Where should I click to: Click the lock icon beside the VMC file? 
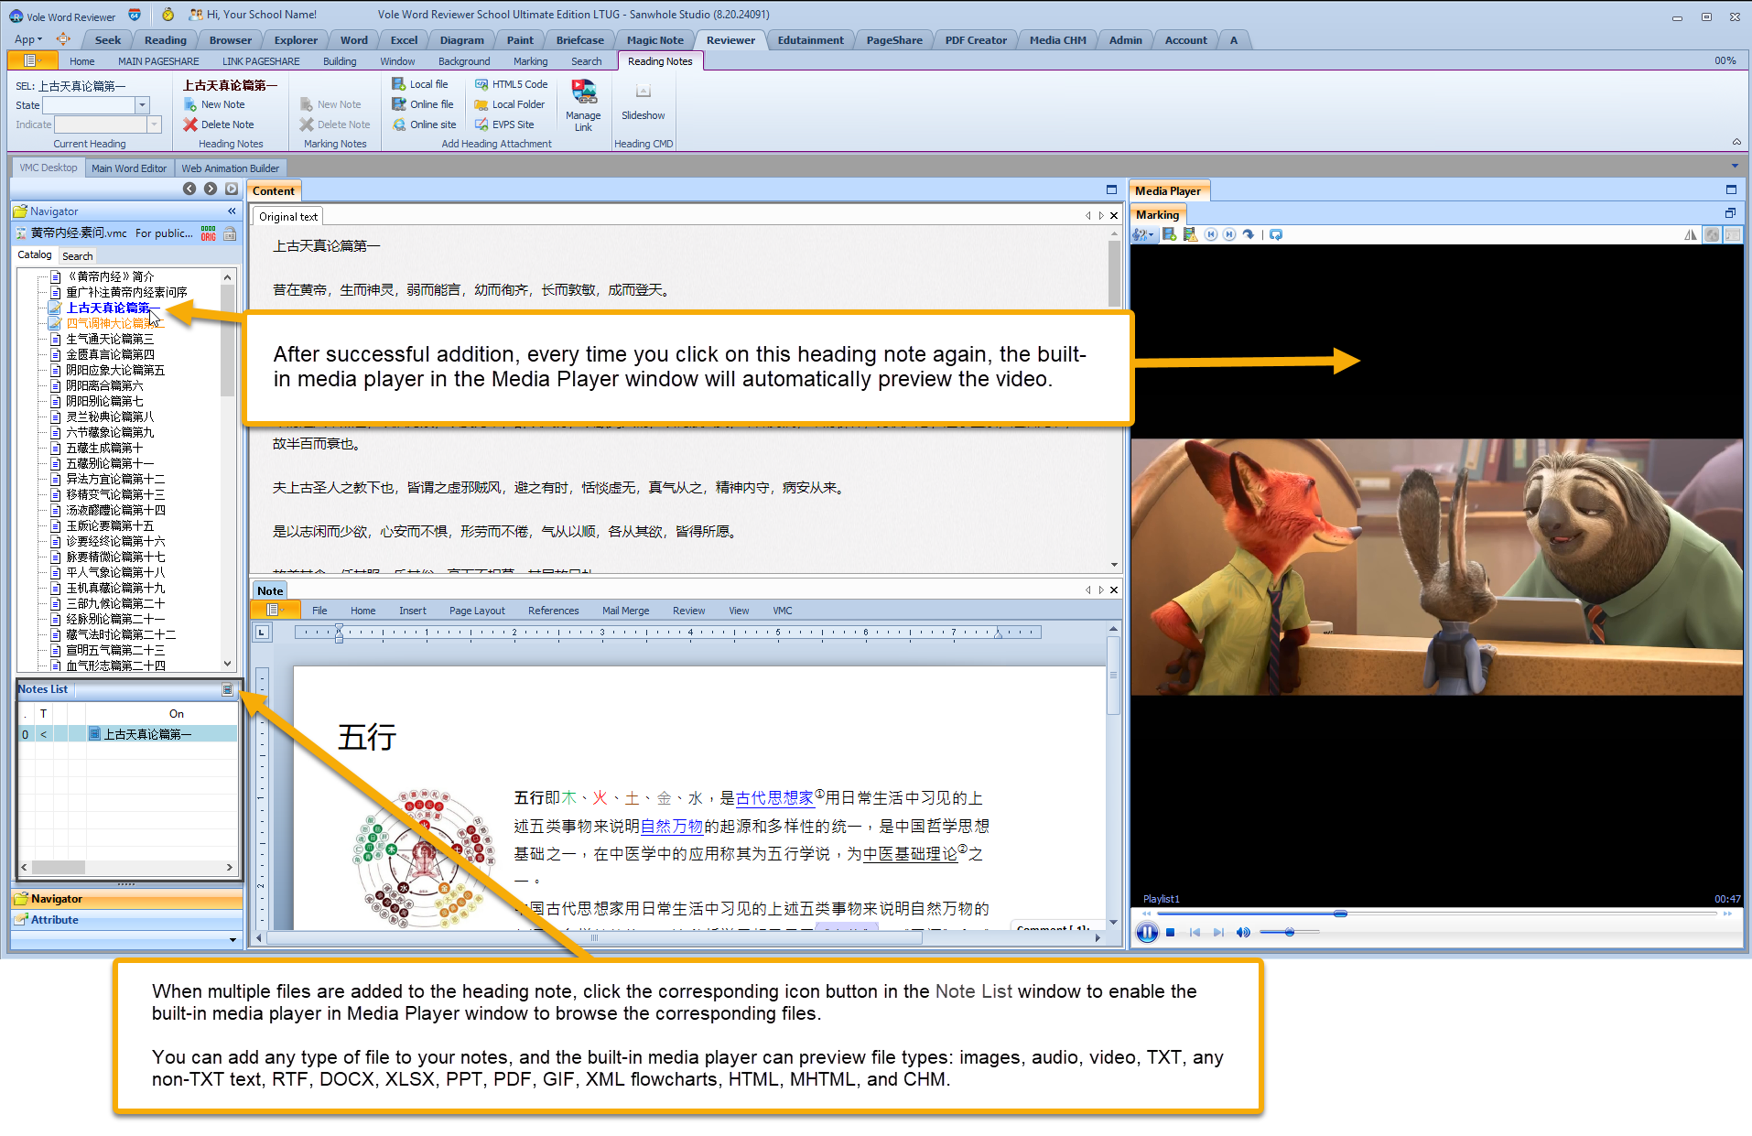point(230,233)
